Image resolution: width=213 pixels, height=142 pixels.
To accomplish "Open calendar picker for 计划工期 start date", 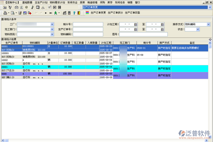I will (x=136, y=24).
